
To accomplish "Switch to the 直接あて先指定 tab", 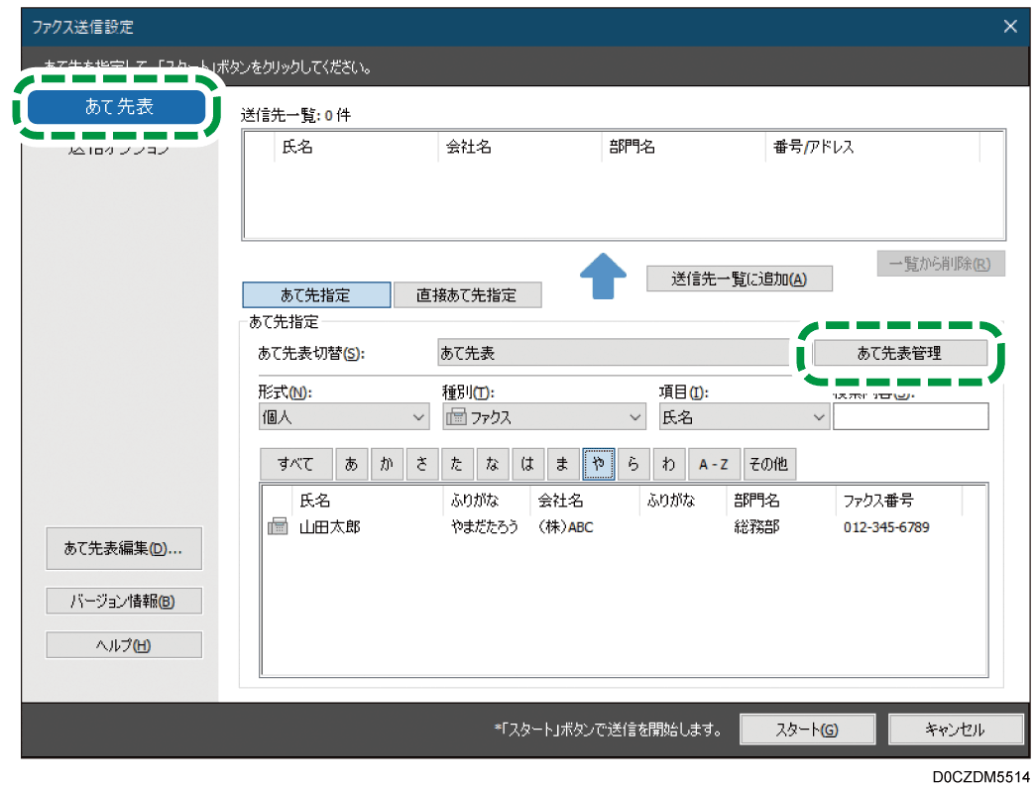I will (466, 295).
